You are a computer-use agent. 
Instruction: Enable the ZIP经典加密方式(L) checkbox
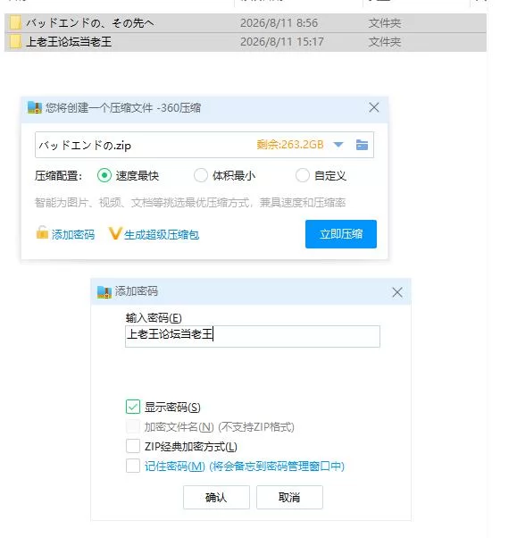[133, 446]
